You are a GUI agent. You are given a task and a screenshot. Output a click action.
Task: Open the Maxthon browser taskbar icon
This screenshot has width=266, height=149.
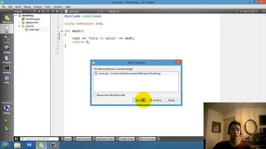coord(30,145)
